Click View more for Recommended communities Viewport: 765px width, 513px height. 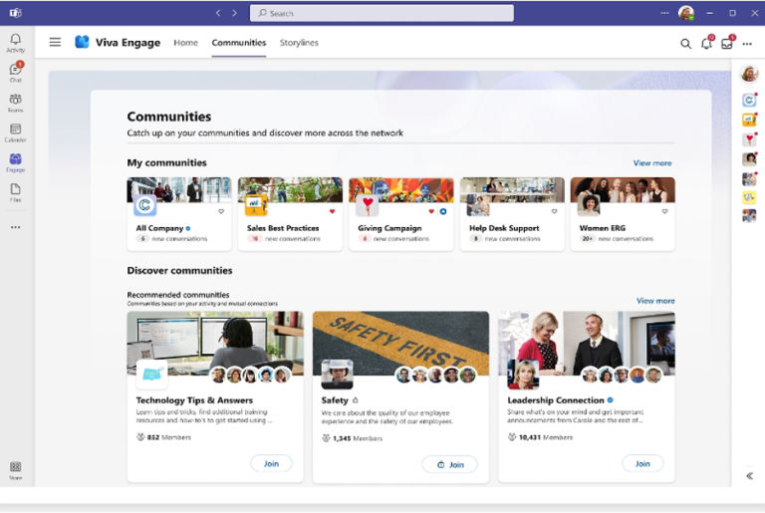[655, 301]
